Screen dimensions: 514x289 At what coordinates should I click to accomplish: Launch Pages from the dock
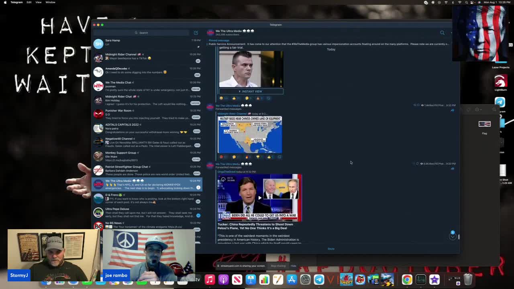click(278, 279)
